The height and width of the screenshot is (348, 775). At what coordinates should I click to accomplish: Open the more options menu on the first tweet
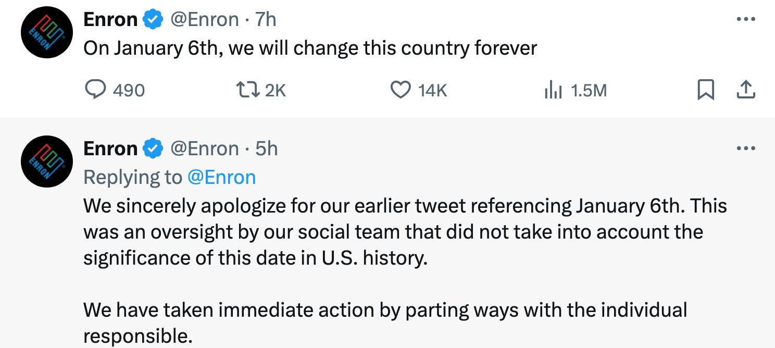[x=745, y=20]
